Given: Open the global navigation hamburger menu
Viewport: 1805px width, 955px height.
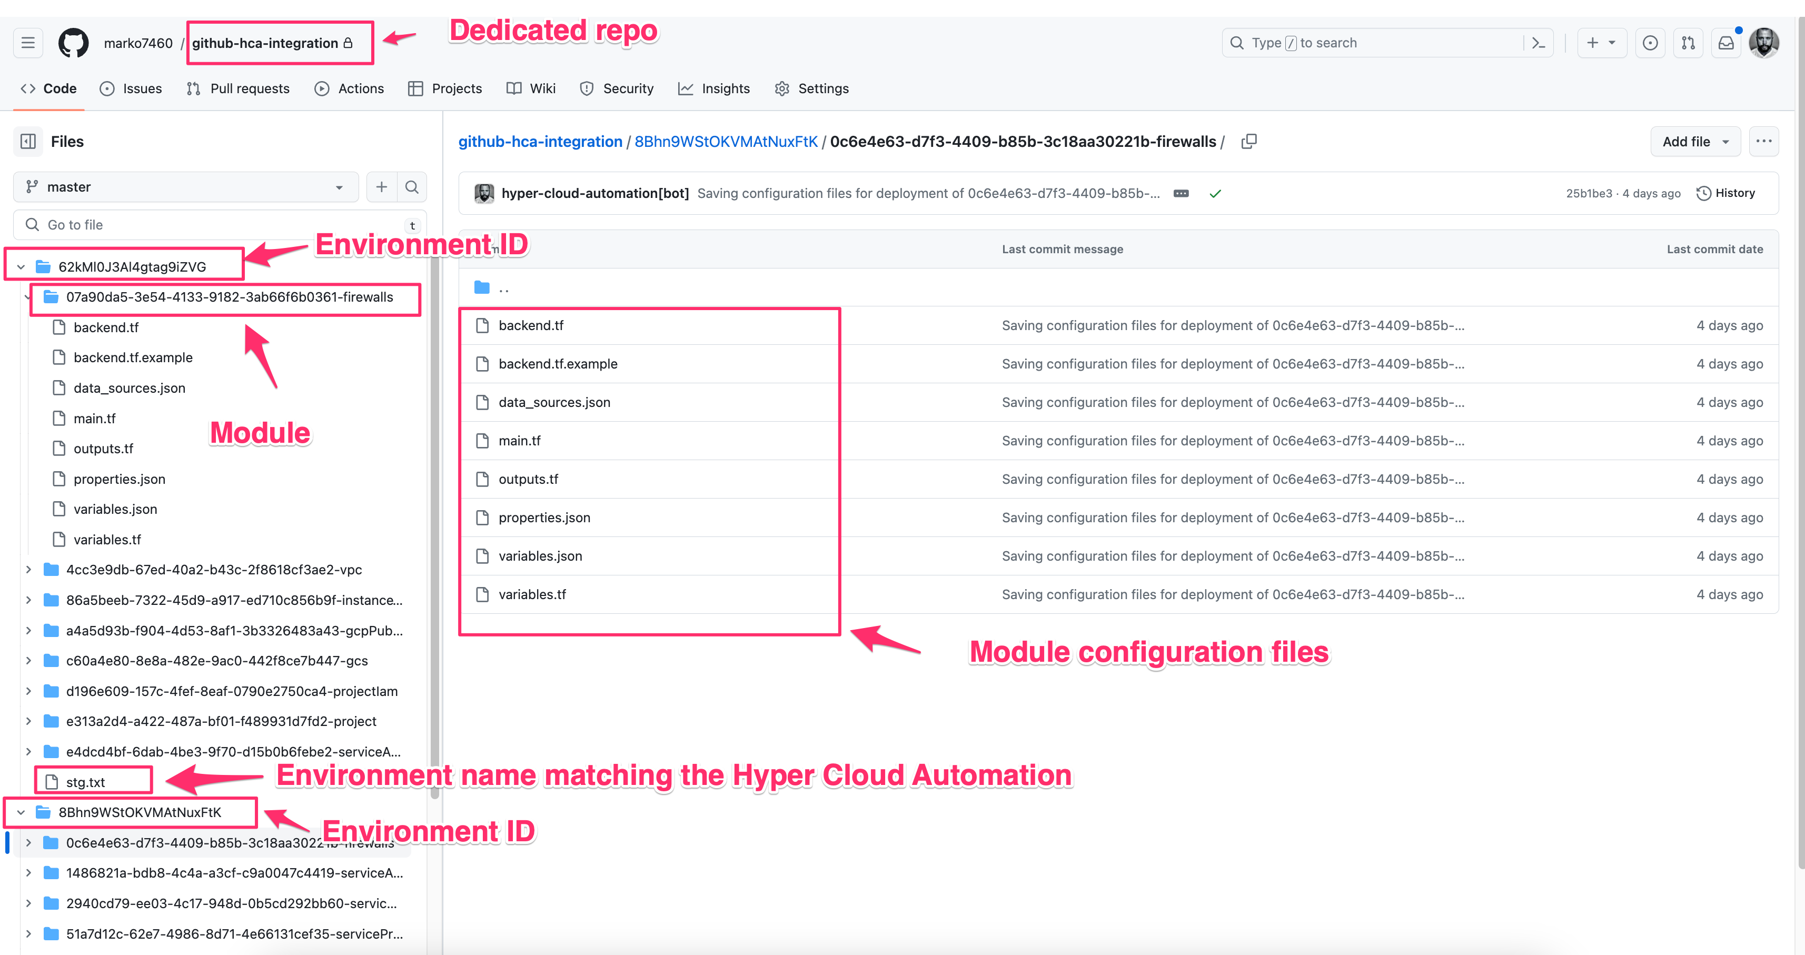Looking at the screenshot, I should point(27,42).
